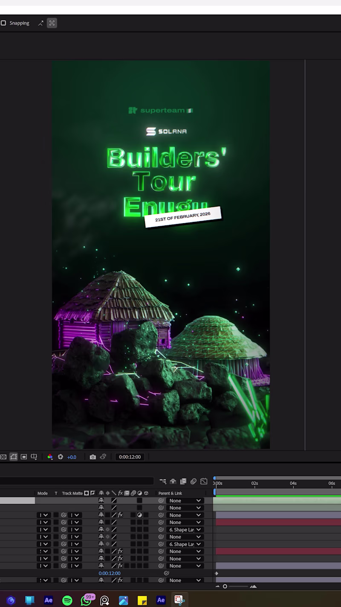The width and height of the screenshot is (341, 607).
Task: Toggle quality switch on first layer row
Action: click(114, 501)
